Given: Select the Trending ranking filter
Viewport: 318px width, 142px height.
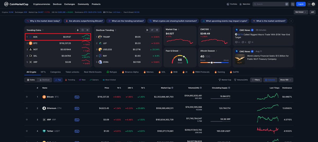Looking at the screenshot, I should [x=70, y=80].
